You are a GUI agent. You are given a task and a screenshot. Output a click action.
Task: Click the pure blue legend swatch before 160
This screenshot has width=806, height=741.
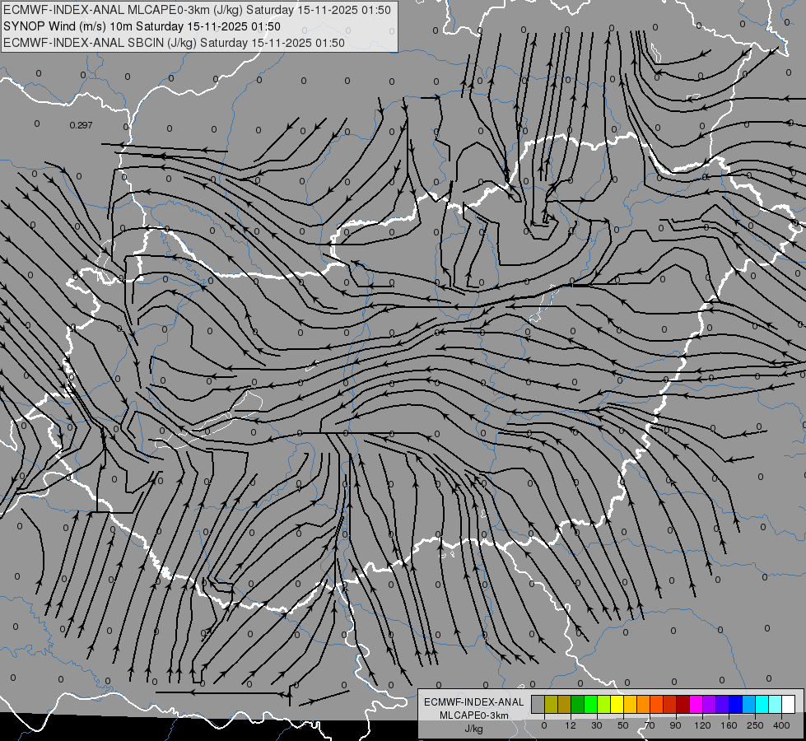[735, 704]
